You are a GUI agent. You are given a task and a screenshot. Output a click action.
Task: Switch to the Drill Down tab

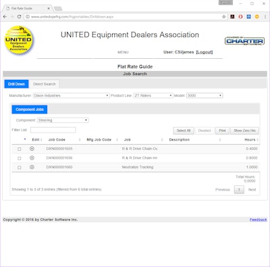(x=16, y=84)
